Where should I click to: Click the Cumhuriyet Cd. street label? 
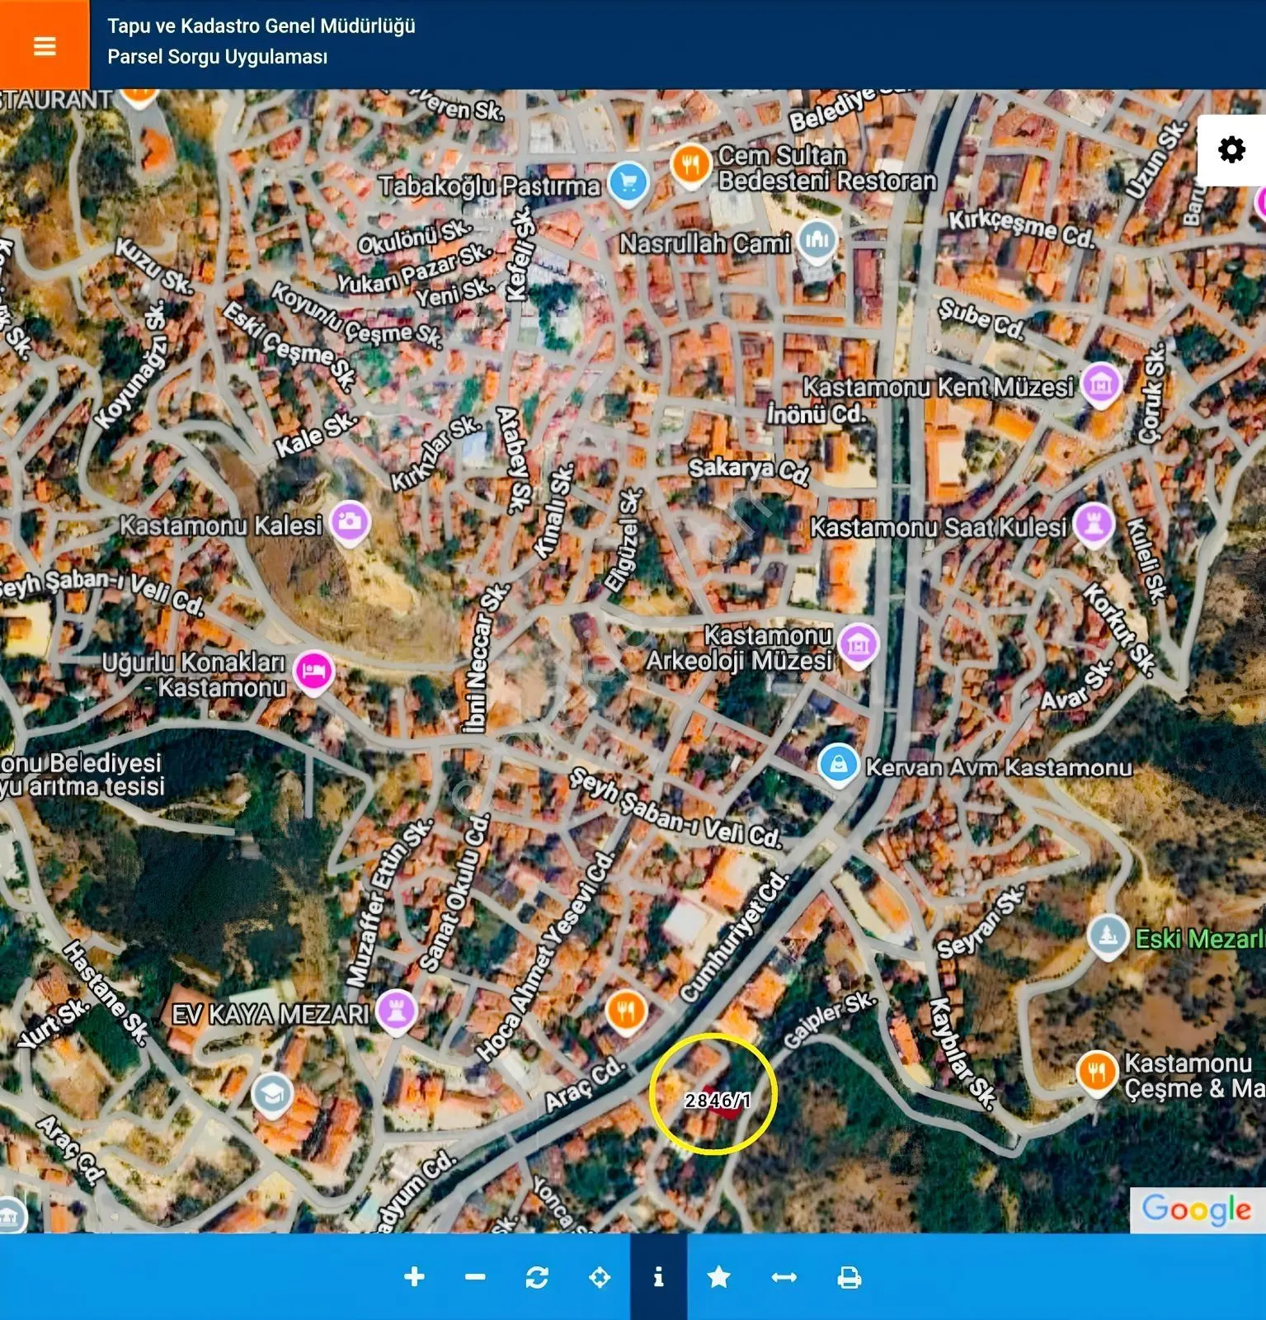[736, 936]
